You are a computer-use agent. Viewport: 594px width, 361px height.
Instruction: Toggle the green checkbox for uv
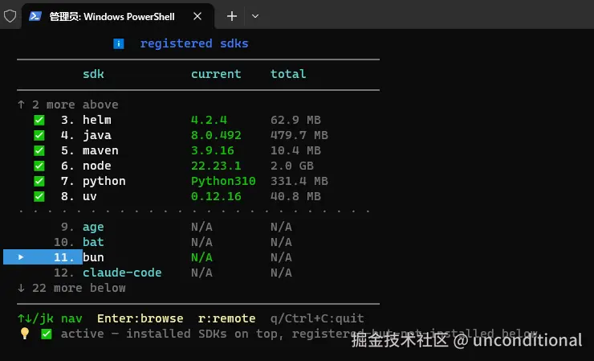39,196
